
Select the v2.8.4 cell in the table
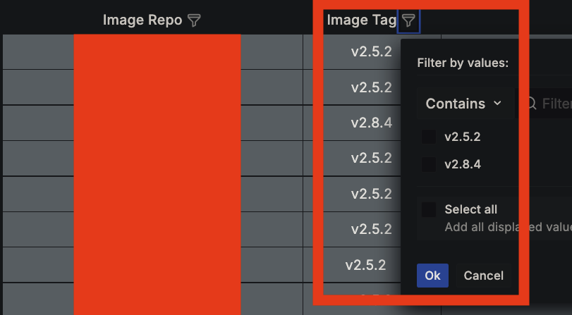[372, 123]
